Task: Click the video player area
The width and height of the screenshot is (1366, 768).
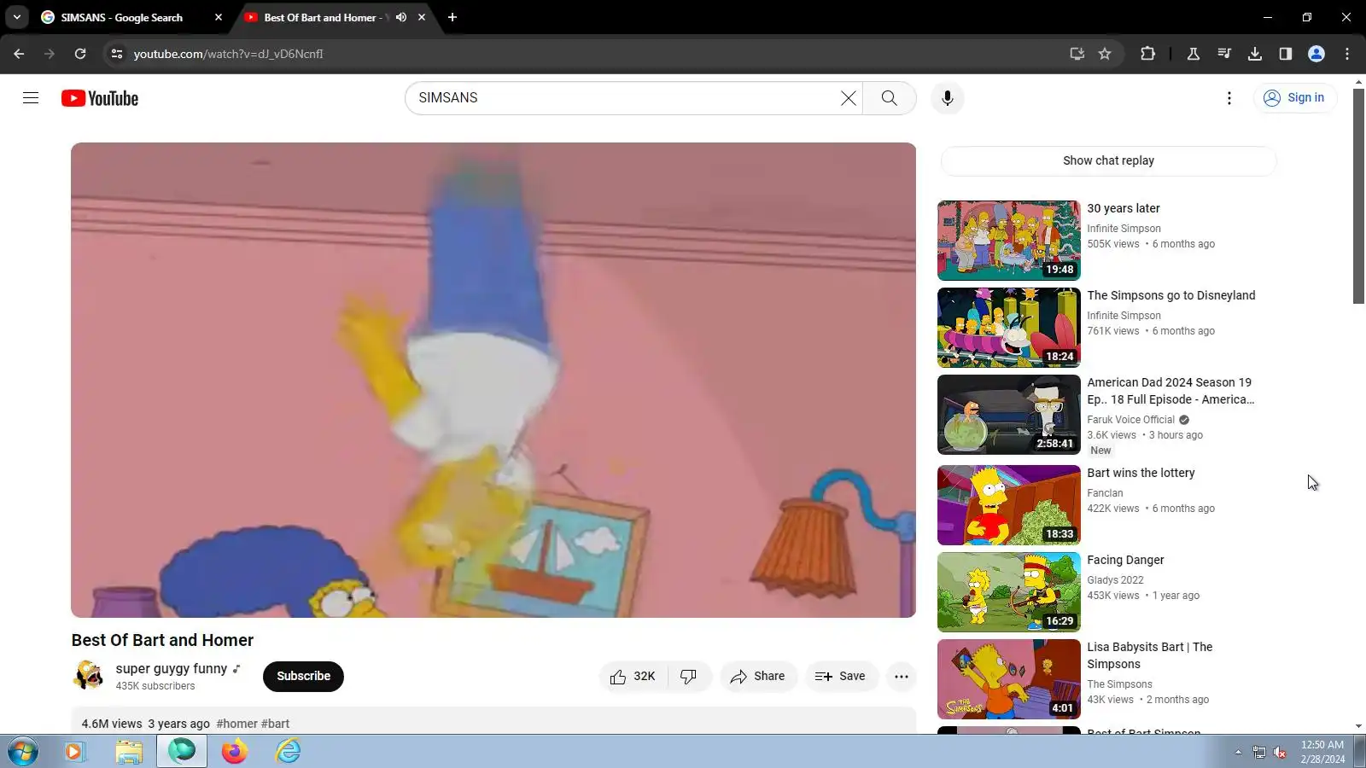Action: click(x=493, y=380)
